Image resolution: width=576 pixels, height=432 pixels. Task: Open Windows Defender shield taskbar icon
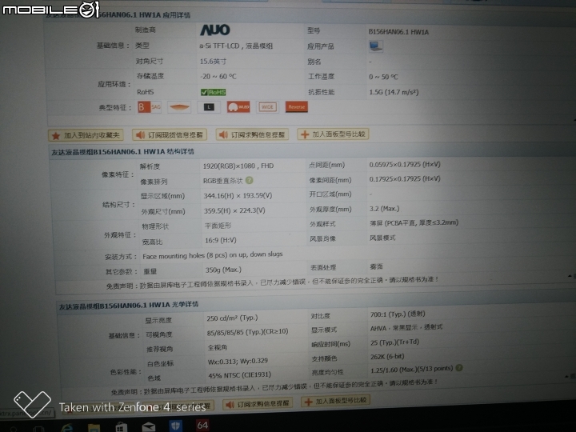point(175,426)
